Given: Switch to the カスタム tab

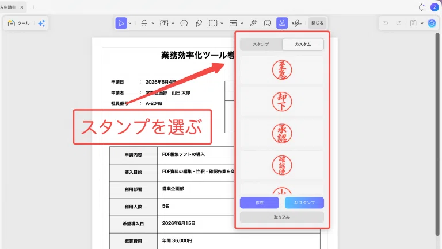Looking at the screenshot, I should (x=303, y=44).
